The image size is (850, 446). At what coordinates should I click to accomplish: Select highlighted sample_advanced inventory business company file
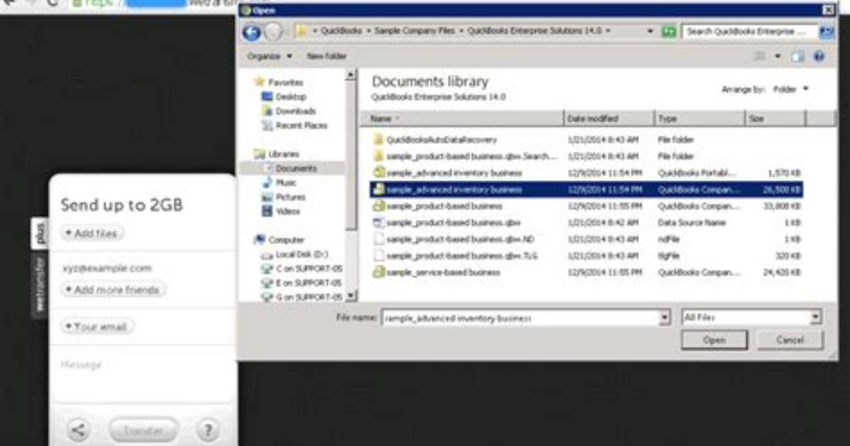[x=586, y=190]
